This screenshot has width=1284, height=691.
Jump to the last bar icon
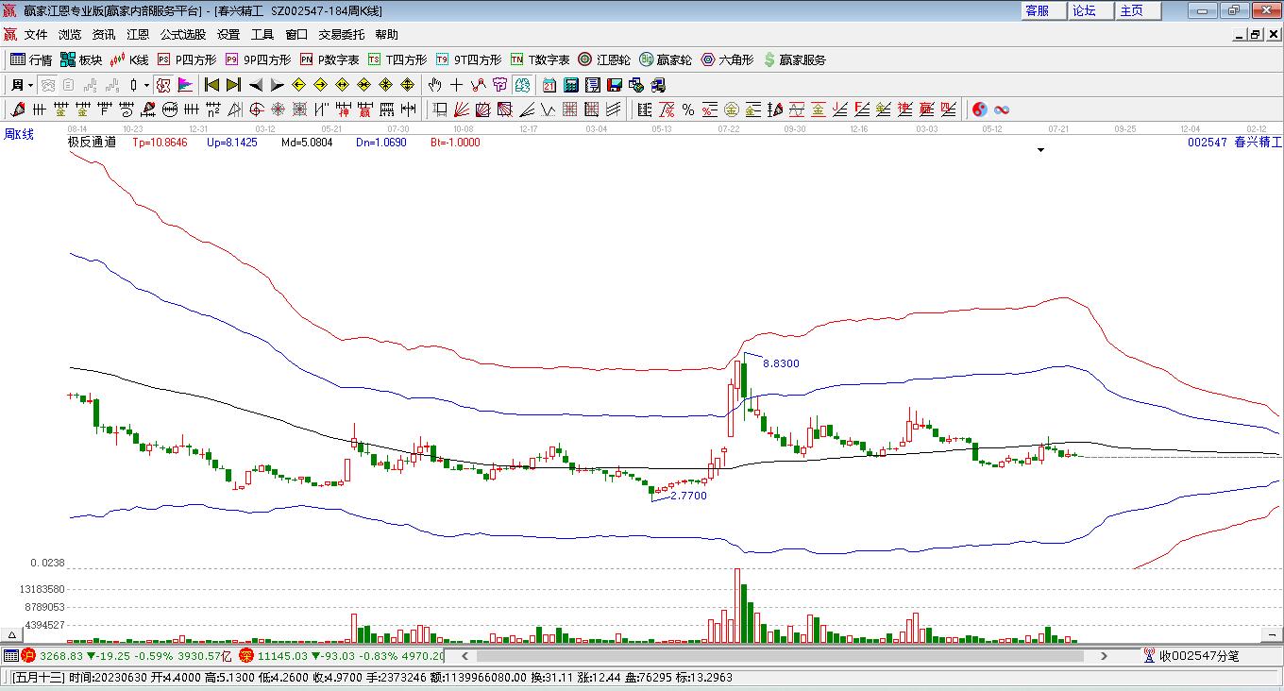pos(233,85)
